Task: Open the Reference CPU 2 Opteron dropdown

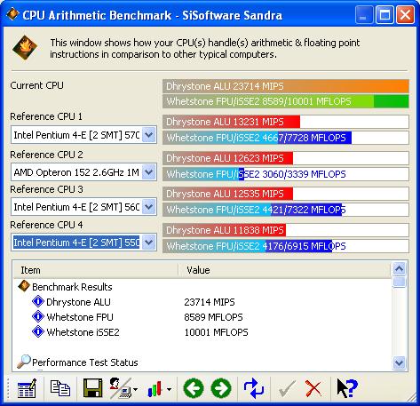Action: [149, 172]
